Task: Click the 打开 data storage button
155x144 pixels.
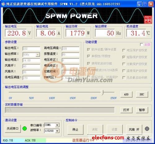Action: [x=126, y=110]
